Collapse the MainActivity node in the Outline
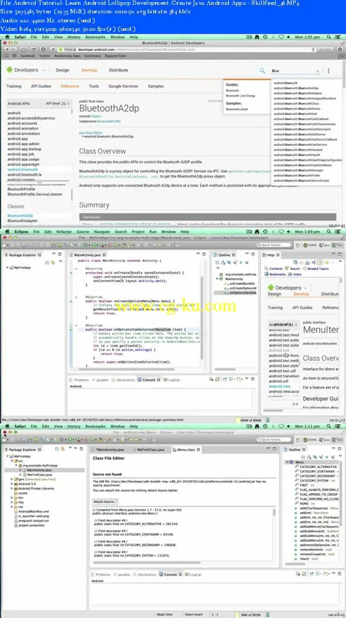The image size is (346, 618). pos(217,279)
